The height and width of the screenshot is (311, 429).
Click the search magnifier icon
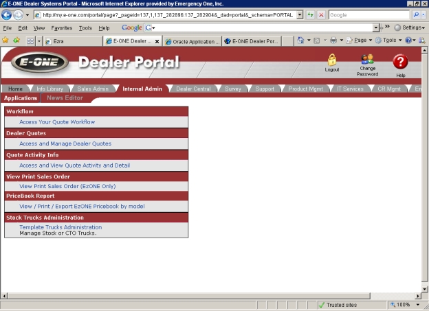click(416, 14)
